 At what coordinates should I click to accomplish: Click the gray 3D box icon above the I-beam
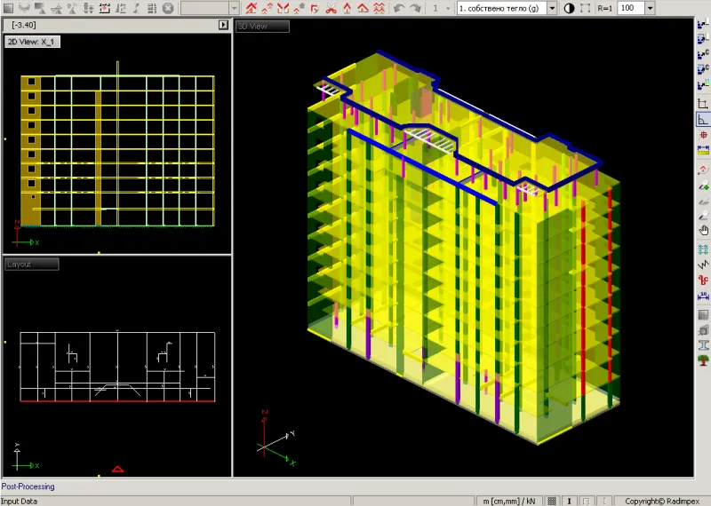(x=703, y=330)
